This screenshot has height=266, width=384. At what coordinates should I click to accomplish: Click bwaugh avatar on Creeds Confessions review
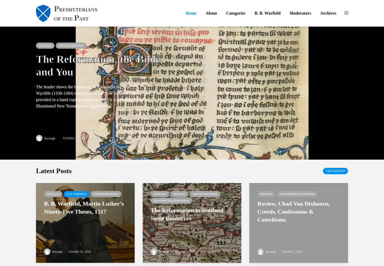pos(261,252)
